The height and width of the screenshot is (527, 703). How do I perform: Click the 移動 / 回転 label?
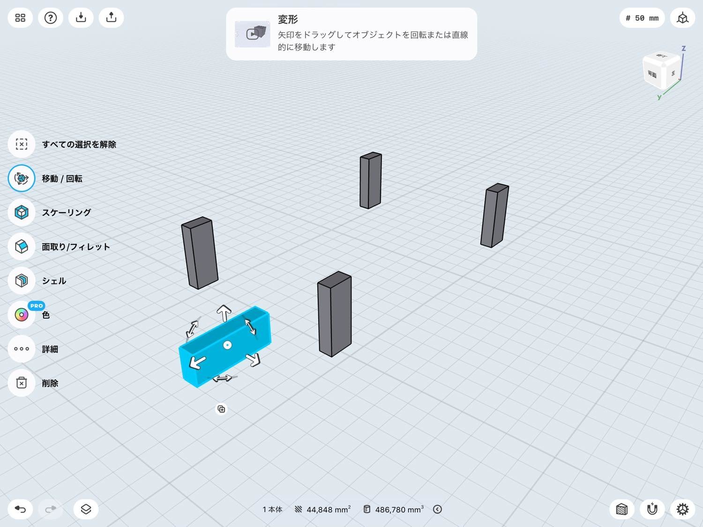pyautogui.click(x=62, y=178)
